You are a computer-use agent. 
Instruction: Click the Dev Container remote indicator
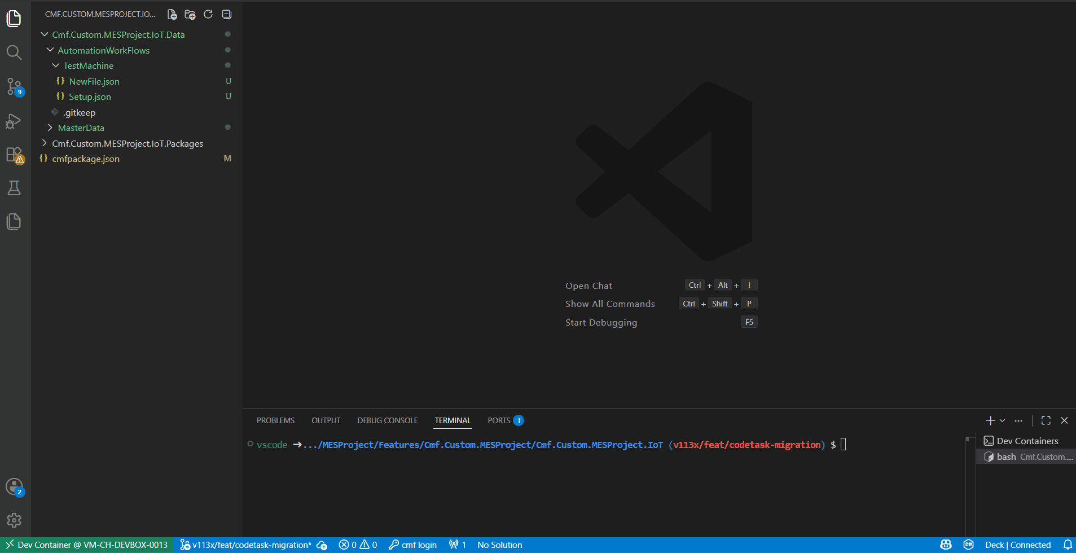point(87,545)
